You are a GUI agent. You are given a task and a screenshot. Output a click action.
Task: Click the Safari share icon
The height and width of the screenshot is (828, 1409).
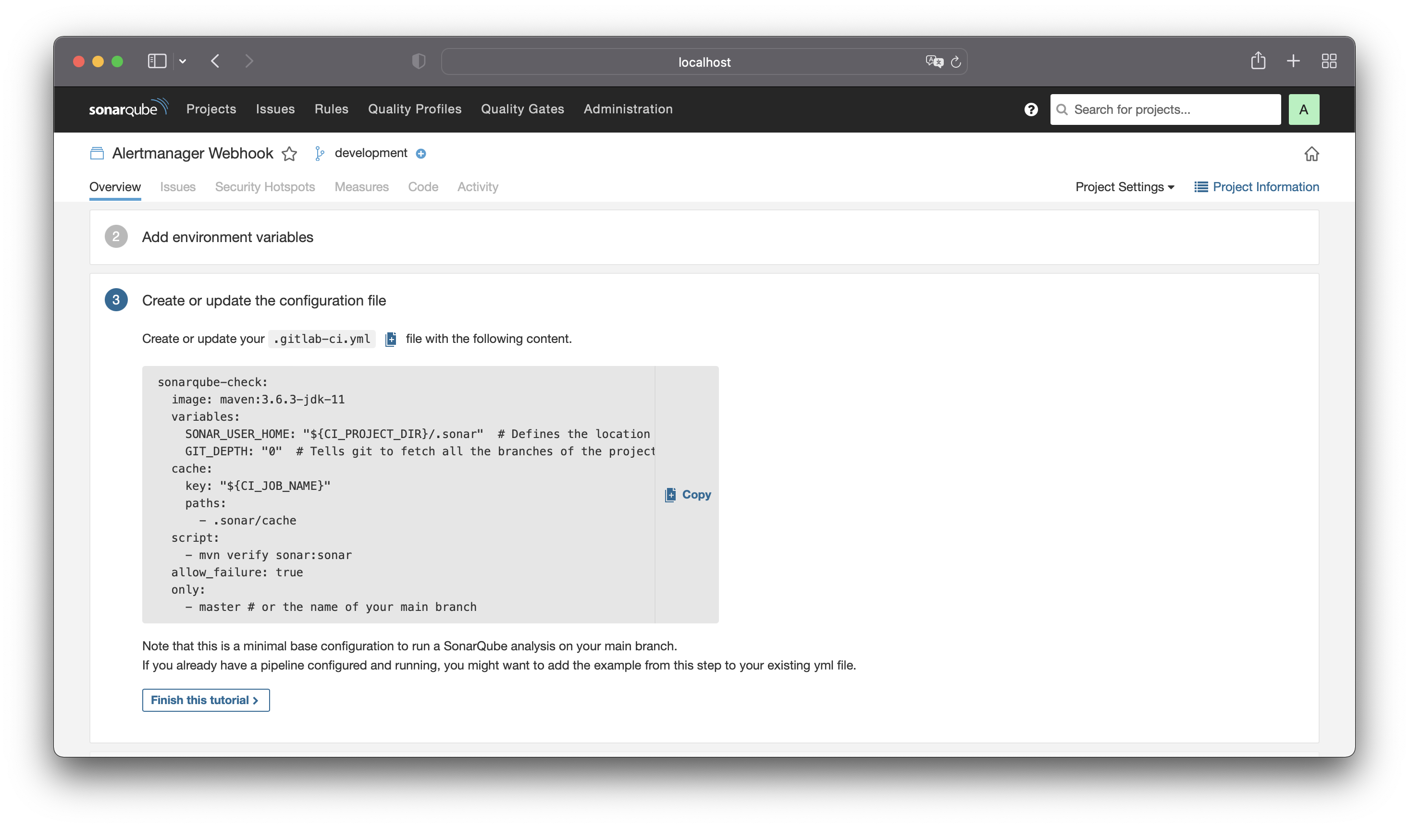[1258, 61]
